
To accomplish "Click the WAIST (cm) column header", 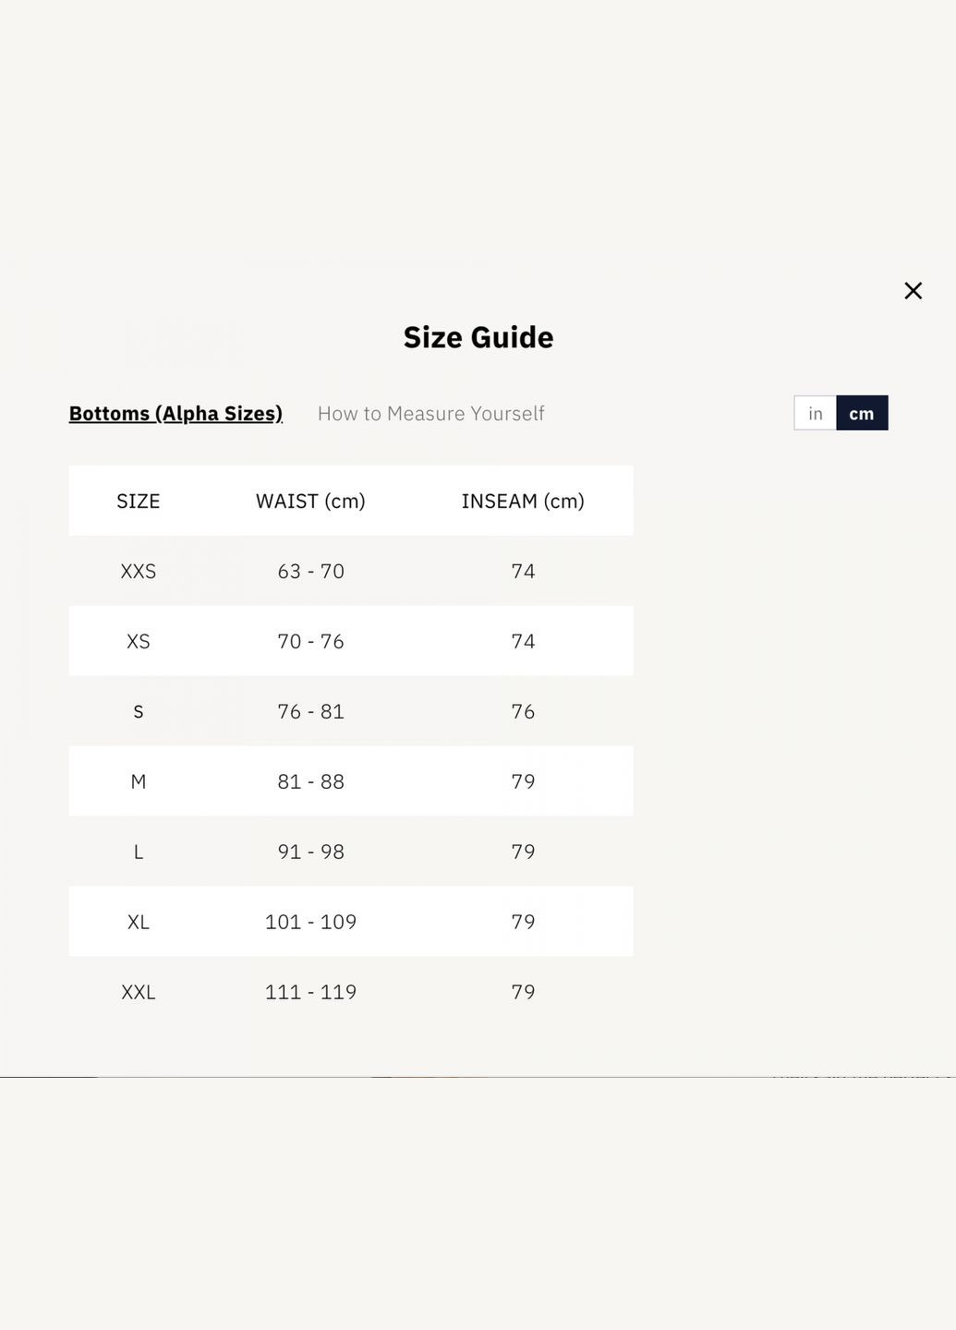I will [x=310, y=502].
